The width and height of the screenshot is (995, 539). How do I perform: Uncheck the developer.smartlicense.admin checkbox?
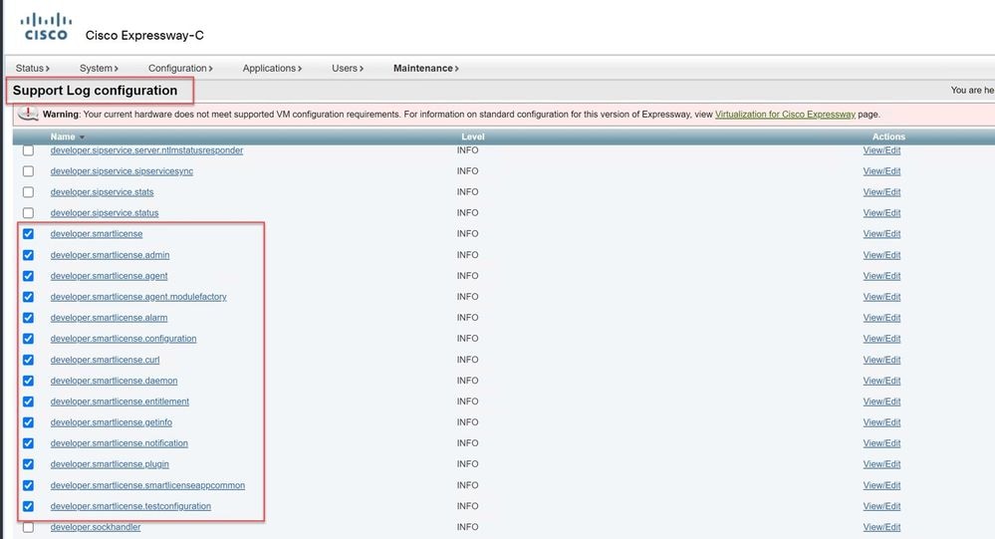[28, 255]
